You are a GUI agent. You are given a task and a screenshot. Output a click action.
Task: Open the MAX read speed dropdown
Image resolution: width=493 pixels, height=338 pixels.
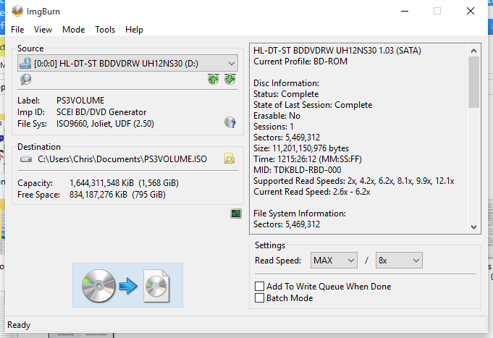(x=334, y=261)
